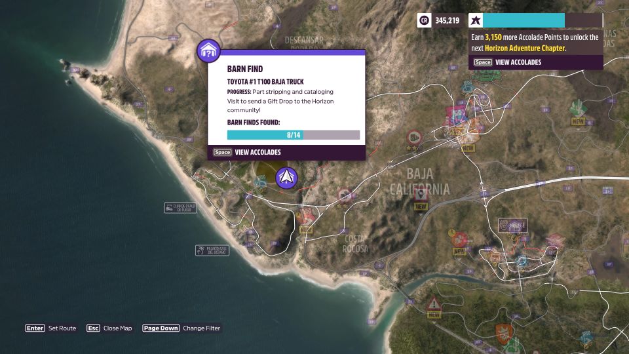Click the Close Map prompt
629x354 pixels.
(x=109, y=328)
